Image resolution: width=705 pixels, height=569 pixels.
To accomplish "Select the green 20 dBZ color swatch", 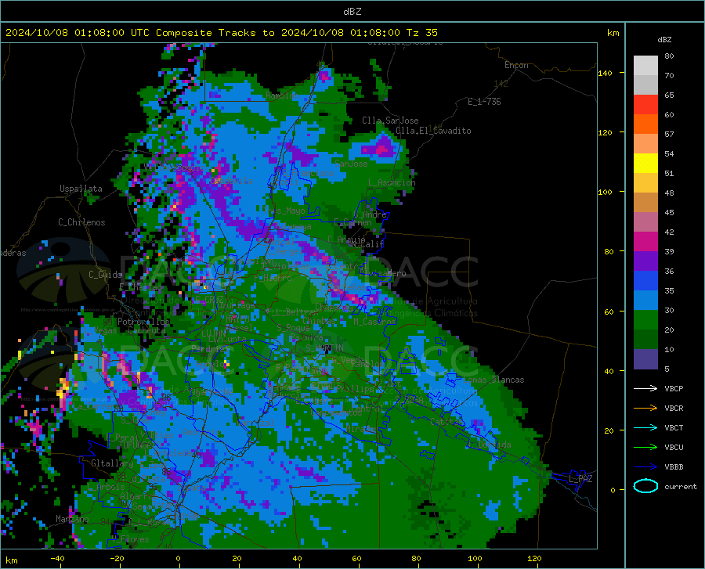I will click(x=645, y=320).
